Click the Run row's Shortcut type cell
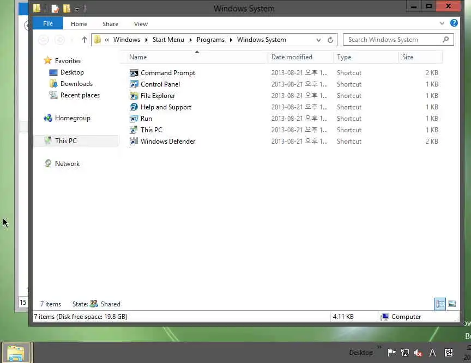The image size is (471, 363). click(349, 119)
